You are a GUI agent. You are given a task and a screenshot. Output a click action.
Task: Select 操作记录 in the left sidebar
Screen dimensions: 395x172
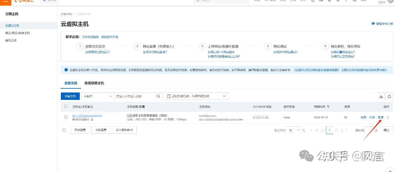point(11,40)
